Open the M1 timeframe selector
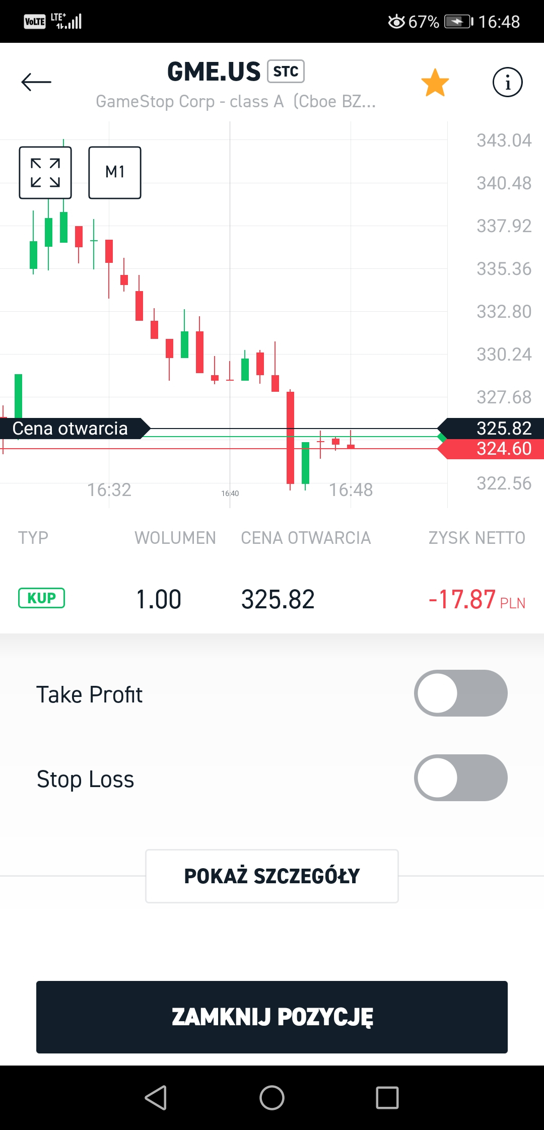This screenshot has height=1130, width=544. pyautogui.click(x=115, y=173)
